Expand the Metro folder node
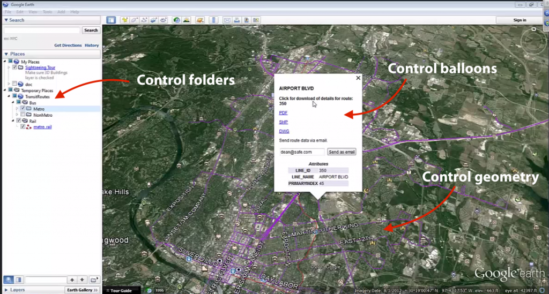The image size is (549, 294). pyautogui.click(x=17, y=109)
